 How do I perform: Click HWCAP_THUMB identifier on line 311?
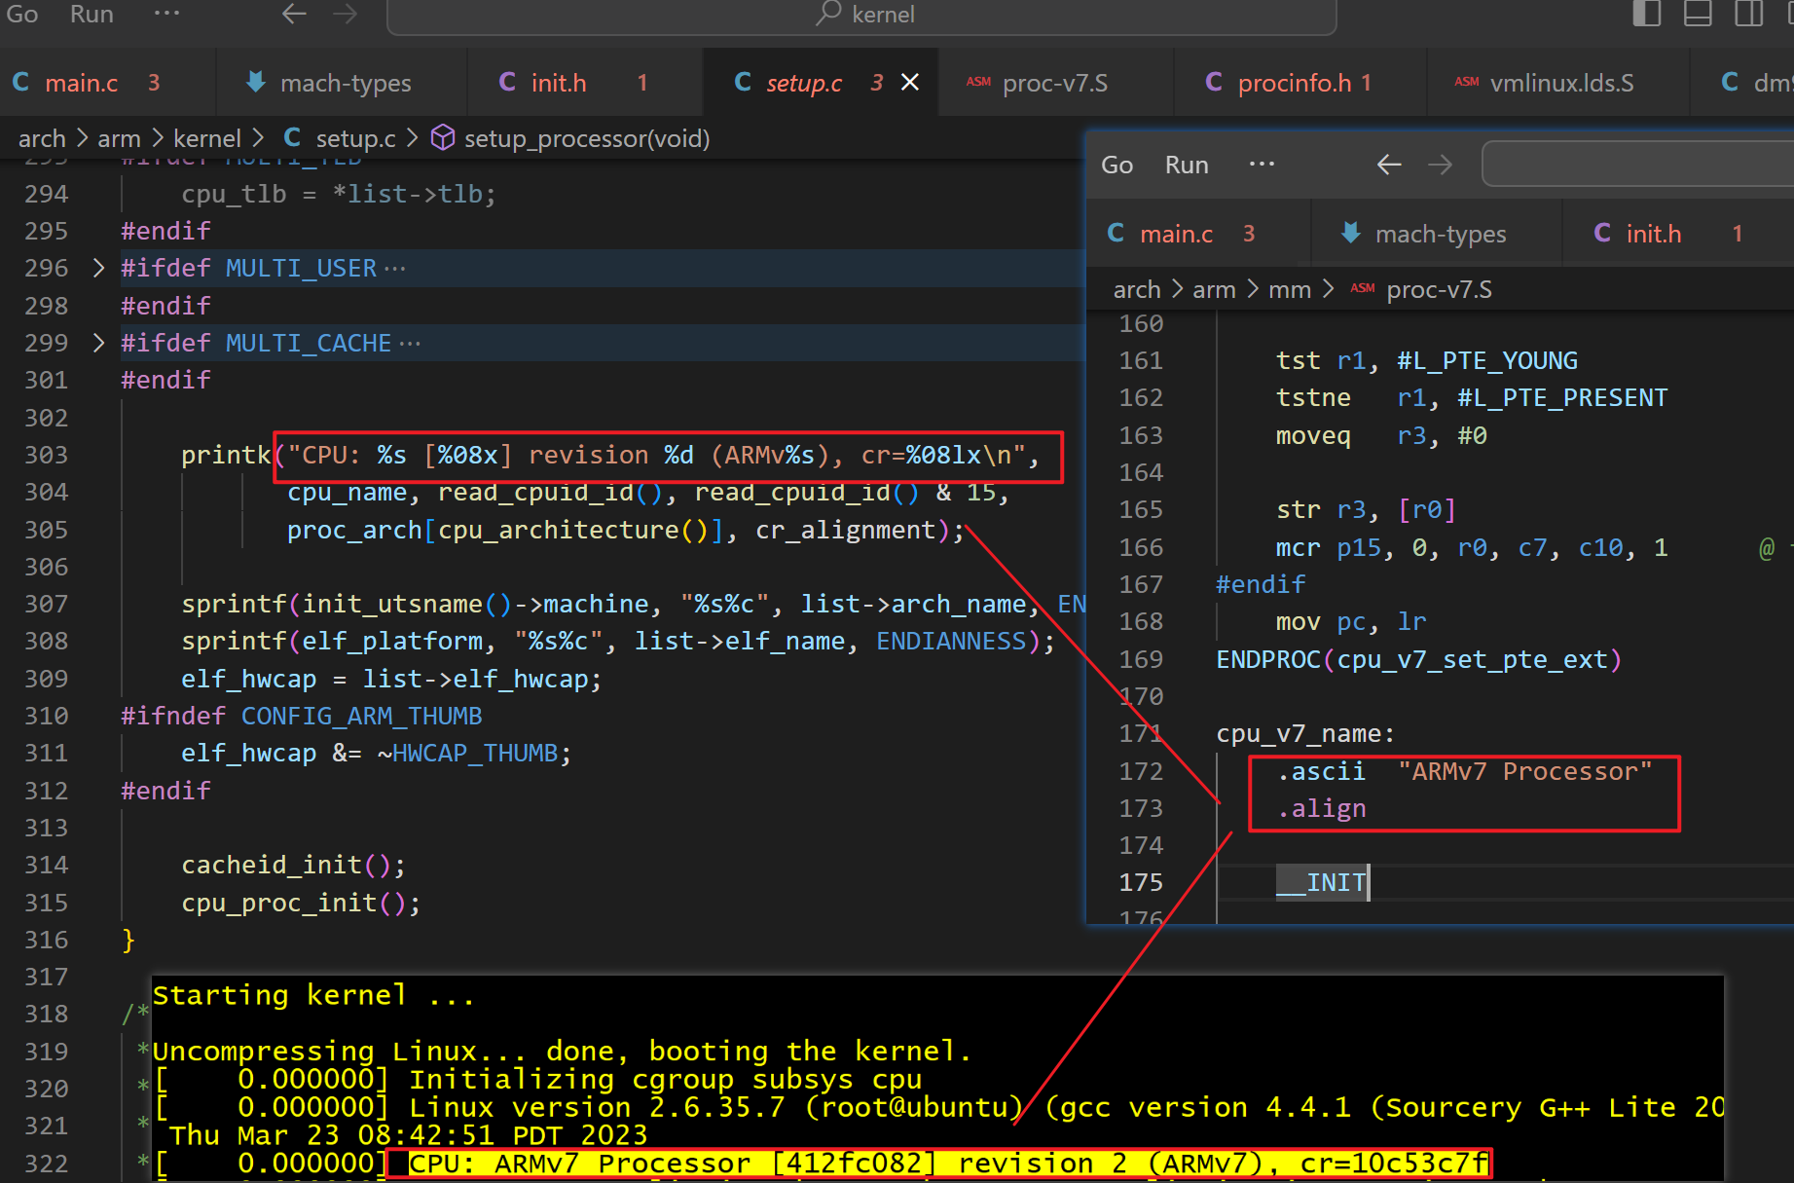coord(474,753)
